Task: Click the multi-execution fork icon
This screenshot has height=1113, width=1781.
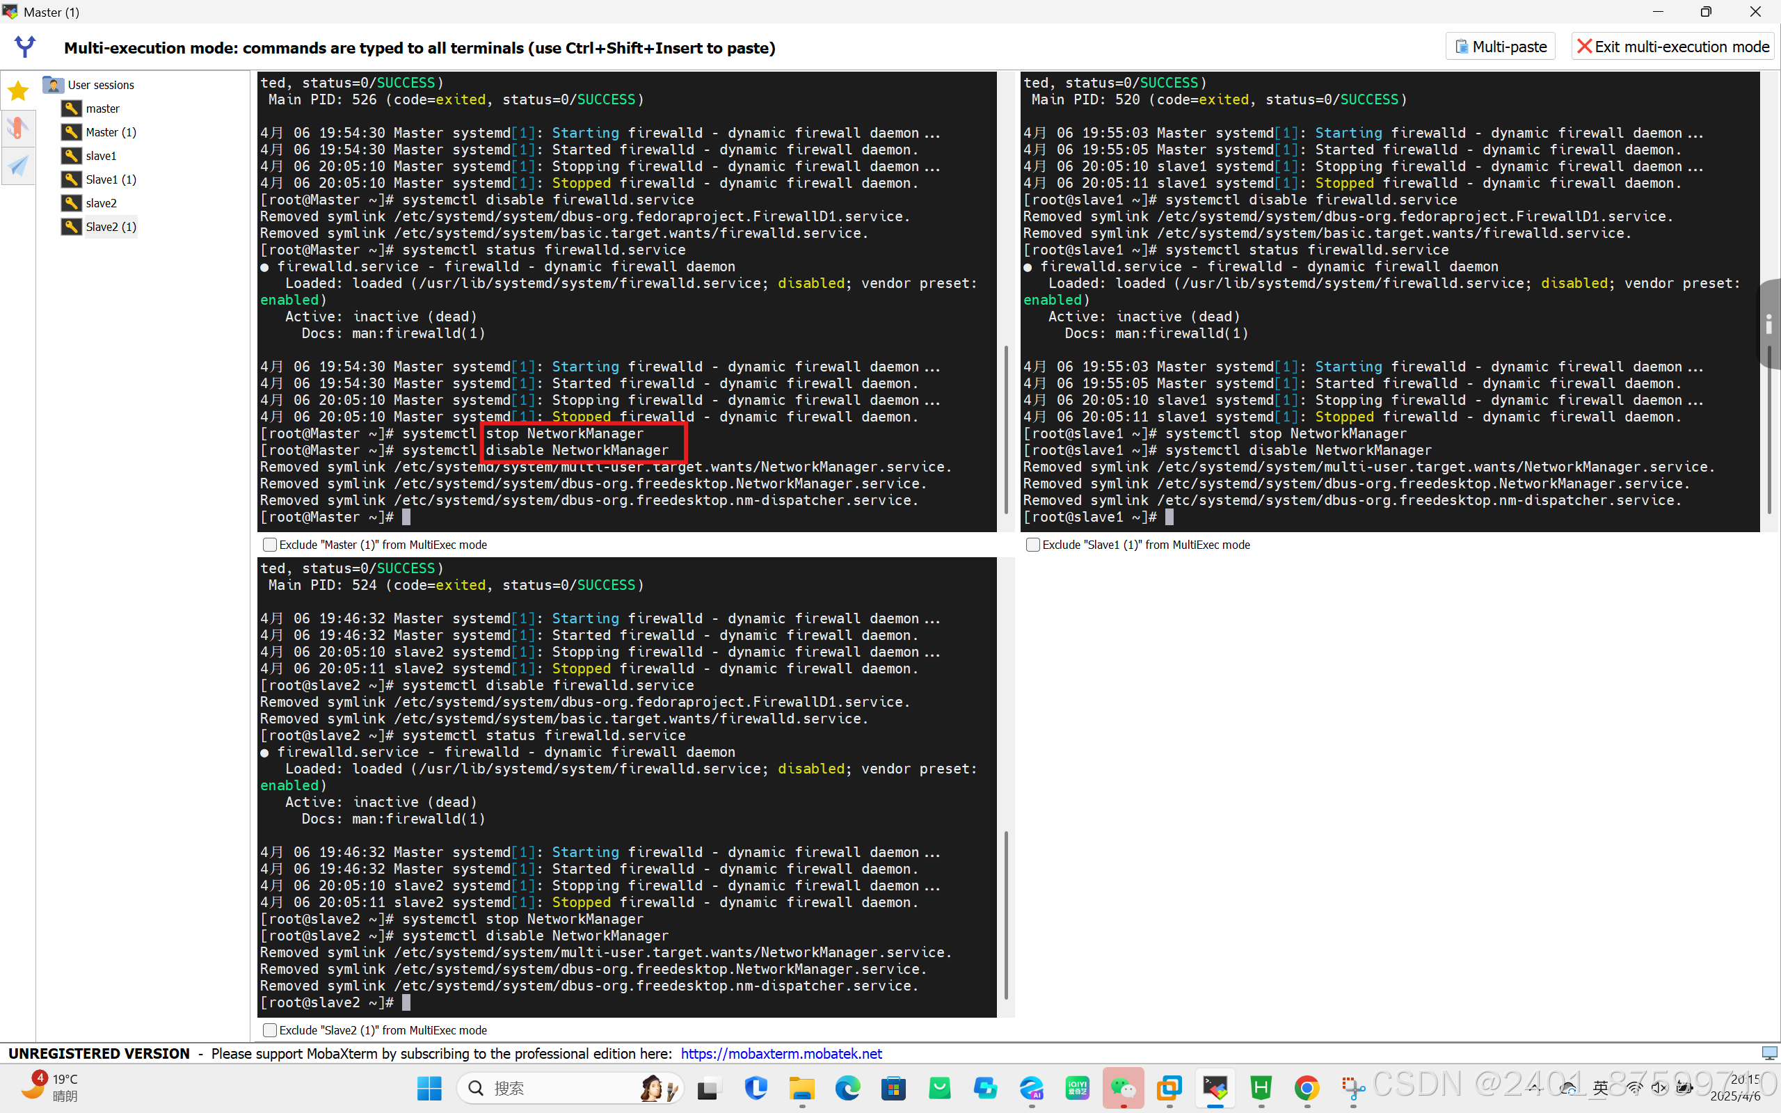Action: point(25,47)
